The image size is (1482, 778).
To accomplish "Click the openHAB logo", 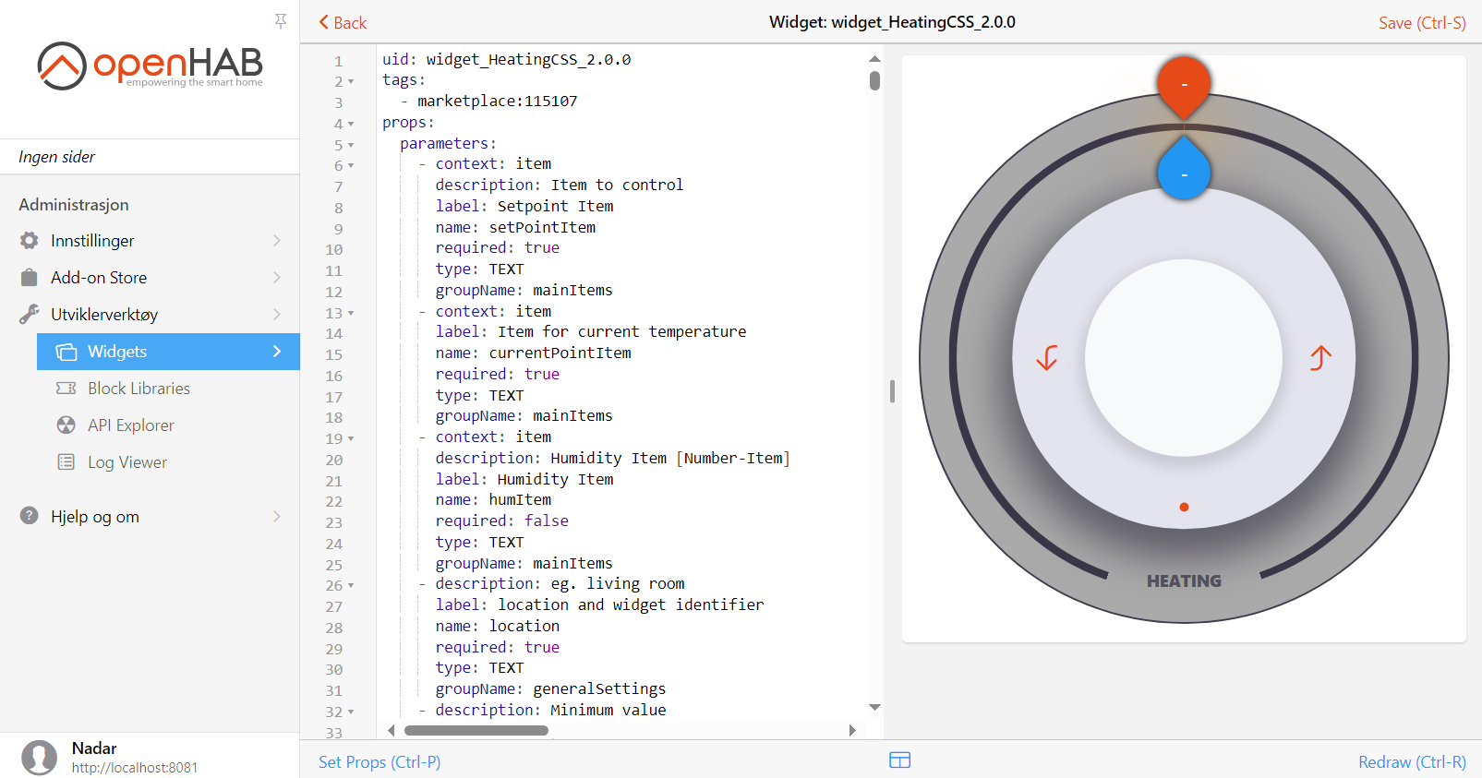I will tap(151, 66).
